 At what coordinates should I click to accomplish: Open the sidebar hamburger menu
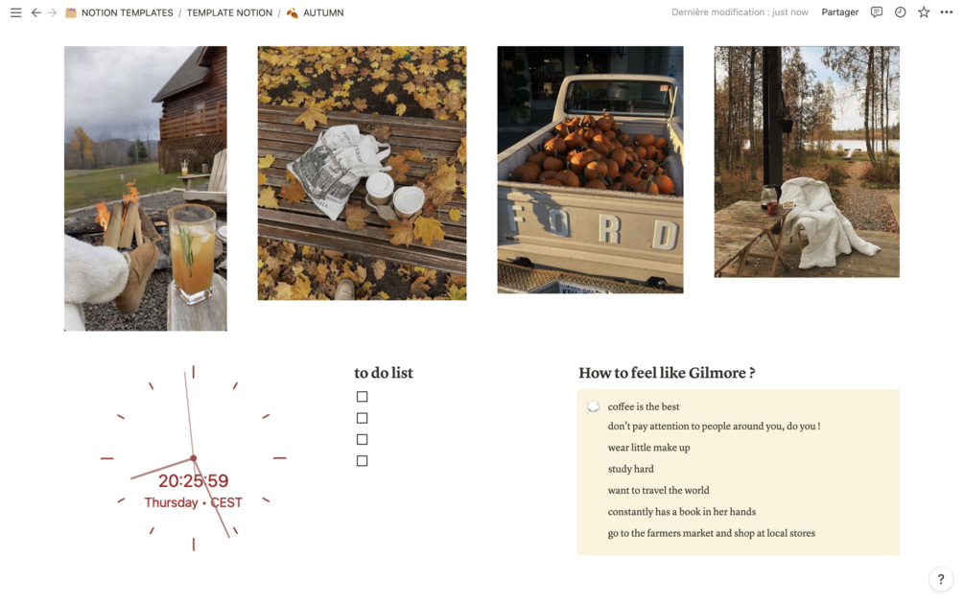click(16, 12)
